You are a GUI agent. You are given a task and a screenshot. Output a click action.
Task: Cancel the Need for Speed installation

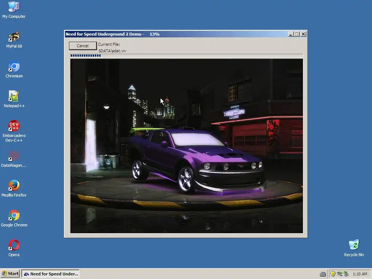(82, 46)
